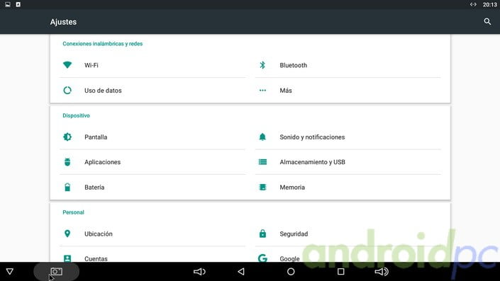Open the search magnifier in Ajustes

pos(487,22)
